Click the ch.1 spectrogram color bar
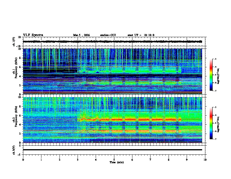231x179 pixels. point(211,75)
